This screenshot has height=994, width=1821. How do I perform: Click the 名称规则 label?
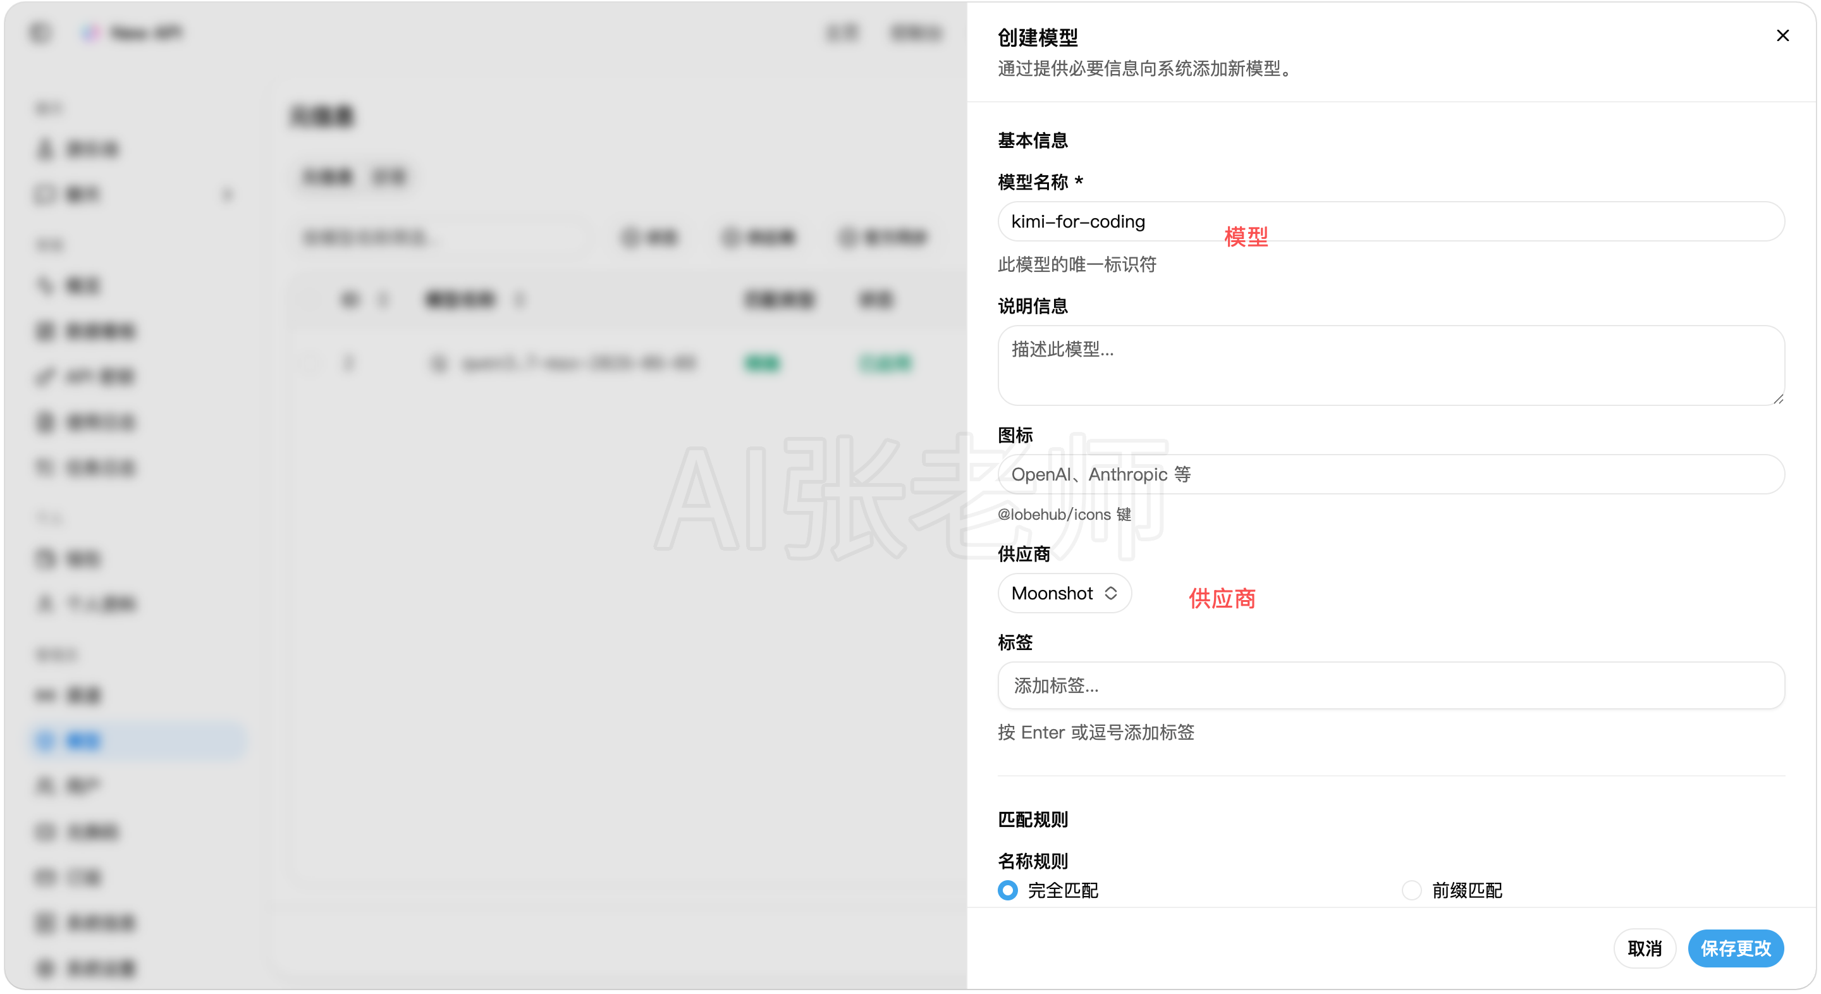[x=1032, y=861]
